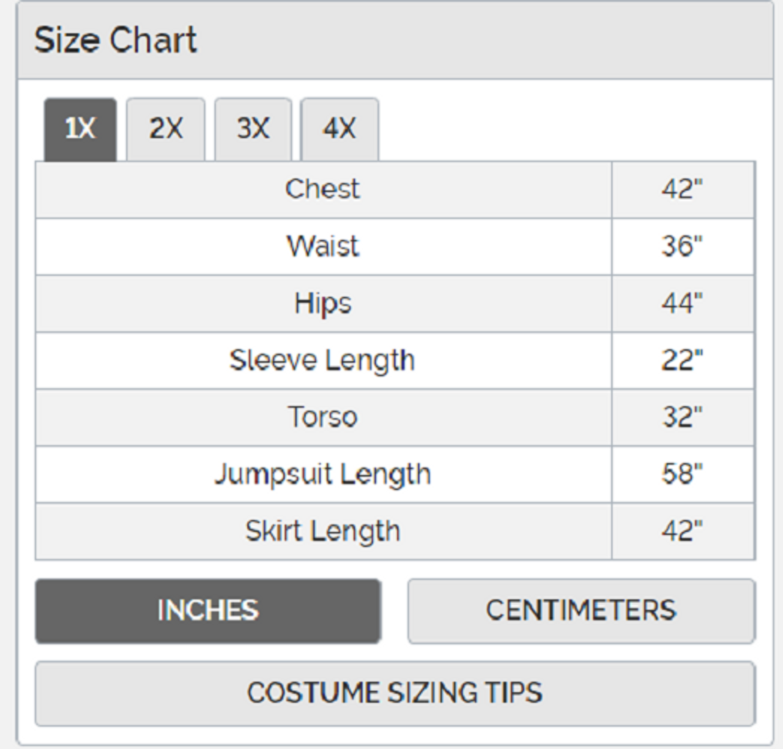783x749 pixels.
Task: Click the Torso row label
Action: click(322, 417)
